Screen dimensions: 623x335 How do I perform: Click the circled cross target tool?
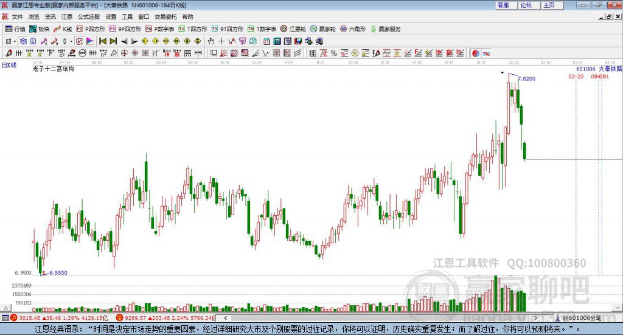tap(124, 53)
